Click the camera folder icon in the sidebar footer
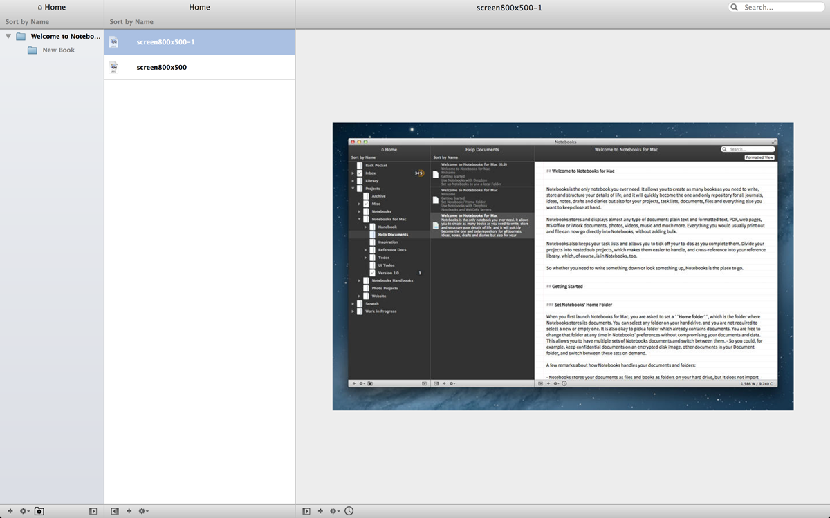Screen dimensions: 830x518 tap(39, 511)
